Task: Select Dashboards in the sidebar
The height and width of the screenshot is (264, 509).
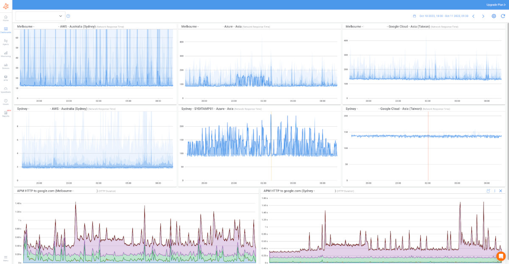Action: click(6, 30)
